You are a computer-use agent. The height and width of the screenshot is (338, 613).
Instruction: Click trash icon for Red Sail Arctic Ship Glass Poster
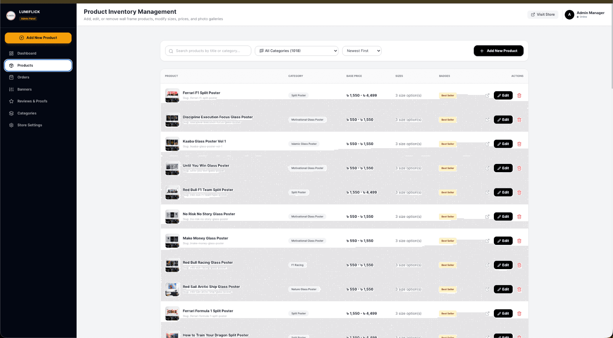point(519,289)
